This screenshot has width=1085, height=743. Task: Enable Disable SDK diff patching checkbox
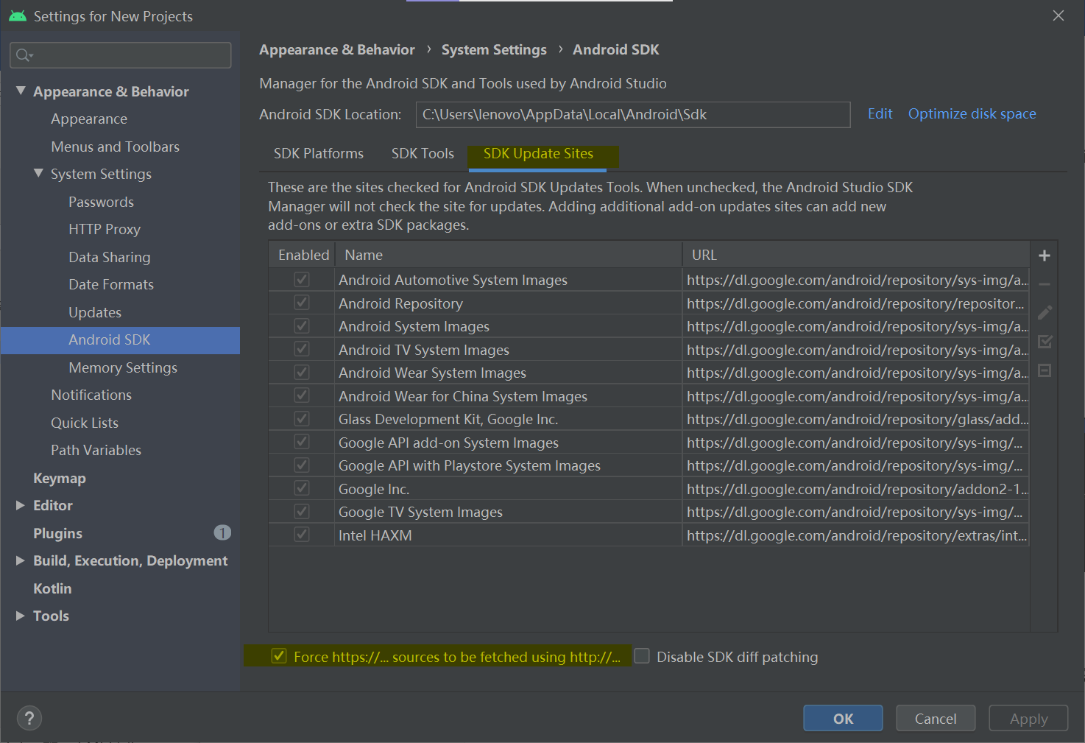coord(642,656)
